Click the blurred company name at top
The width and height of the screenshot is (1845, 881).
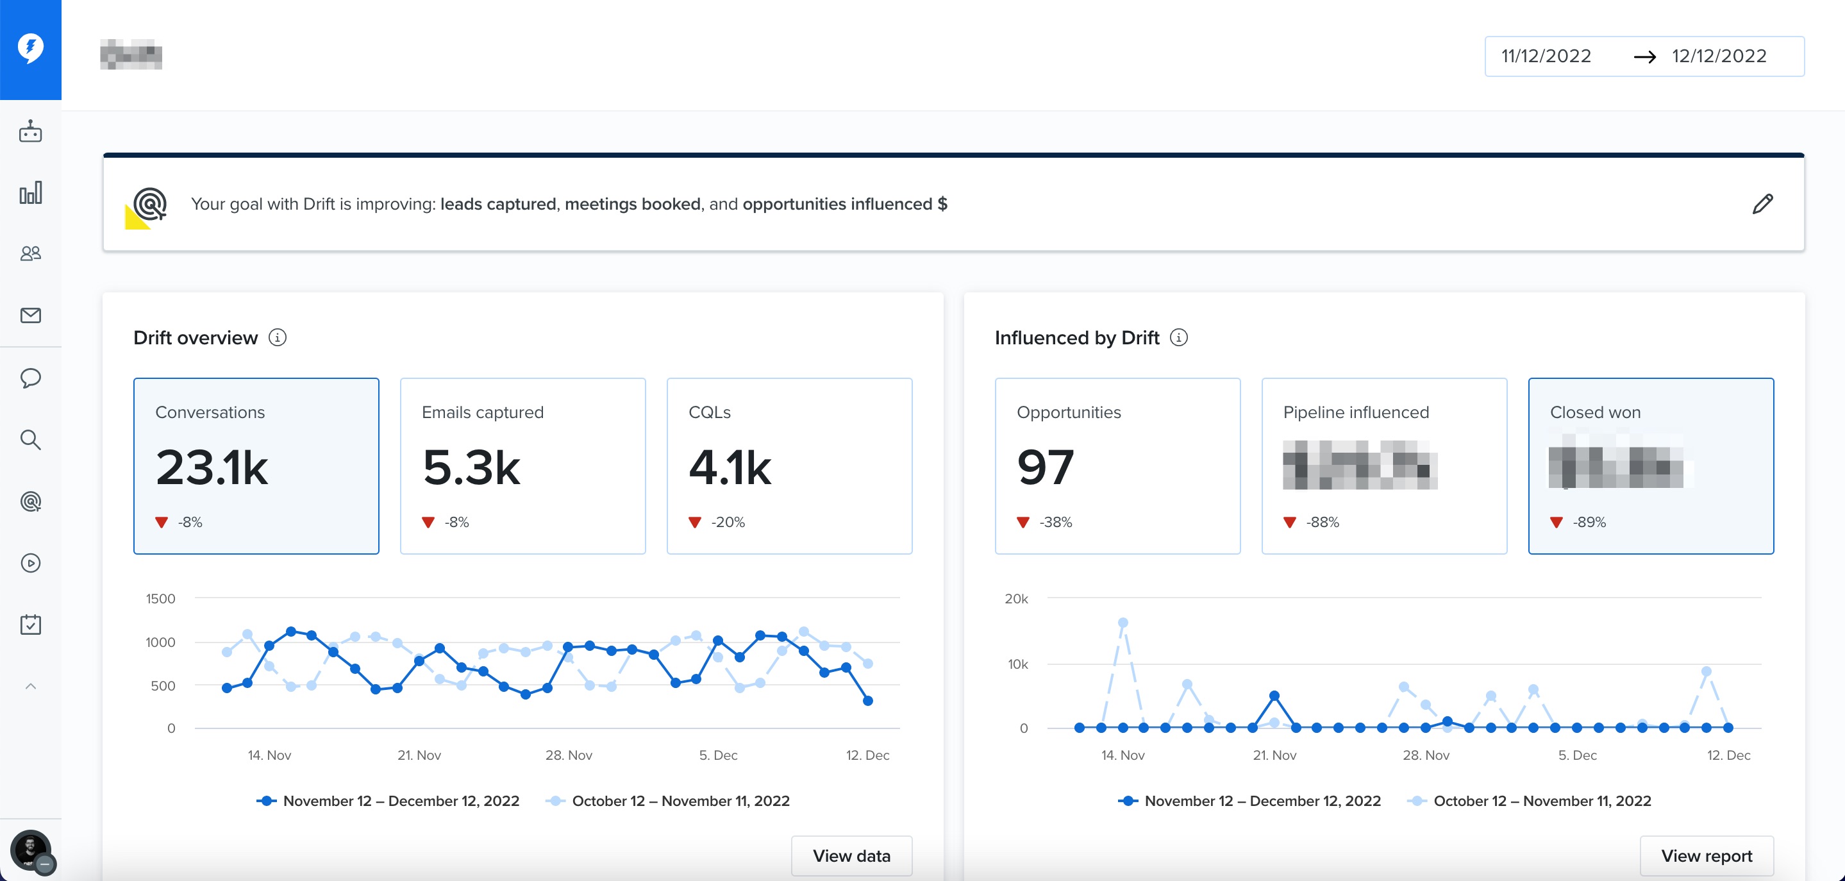pos(131,55)
